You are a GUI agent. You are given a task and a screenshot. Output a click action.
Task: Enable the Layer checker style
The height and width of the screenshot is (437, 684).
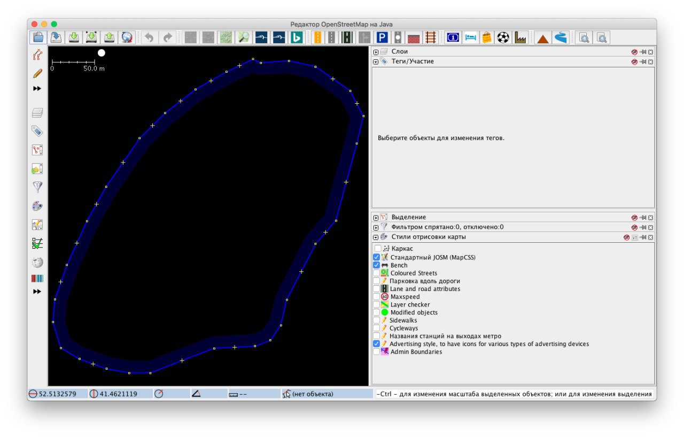[x=377, y=305]
